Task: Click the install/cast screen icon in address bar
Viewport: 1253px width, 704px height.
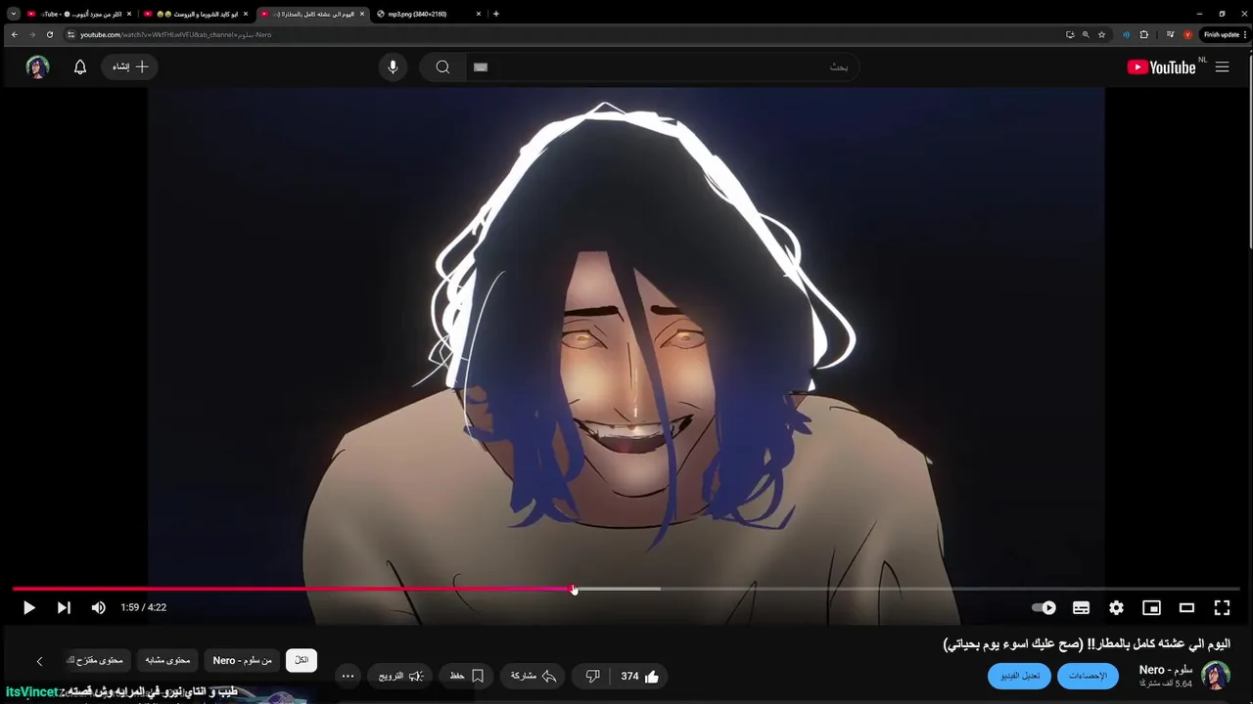Action: point(1070,34)
